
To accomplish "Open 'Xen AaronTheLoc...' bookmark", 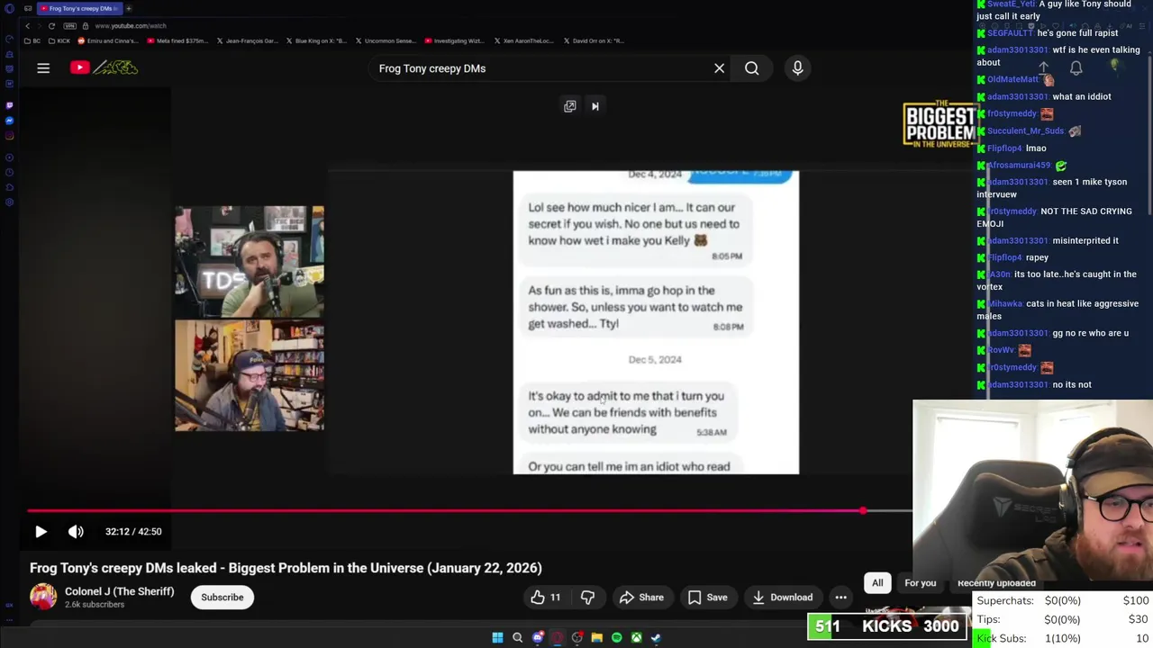I will pos(524,40).
